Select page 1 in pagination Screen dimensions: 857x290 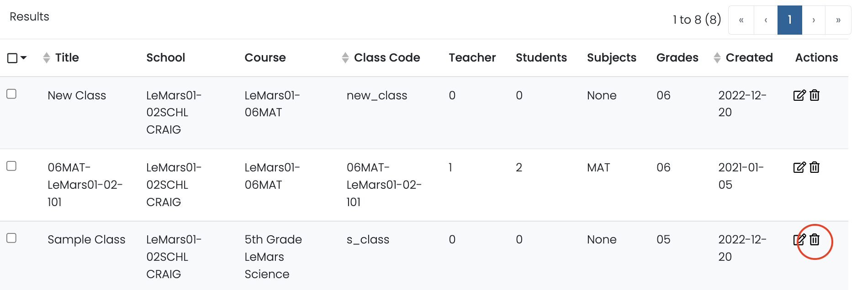click(789, 20)
